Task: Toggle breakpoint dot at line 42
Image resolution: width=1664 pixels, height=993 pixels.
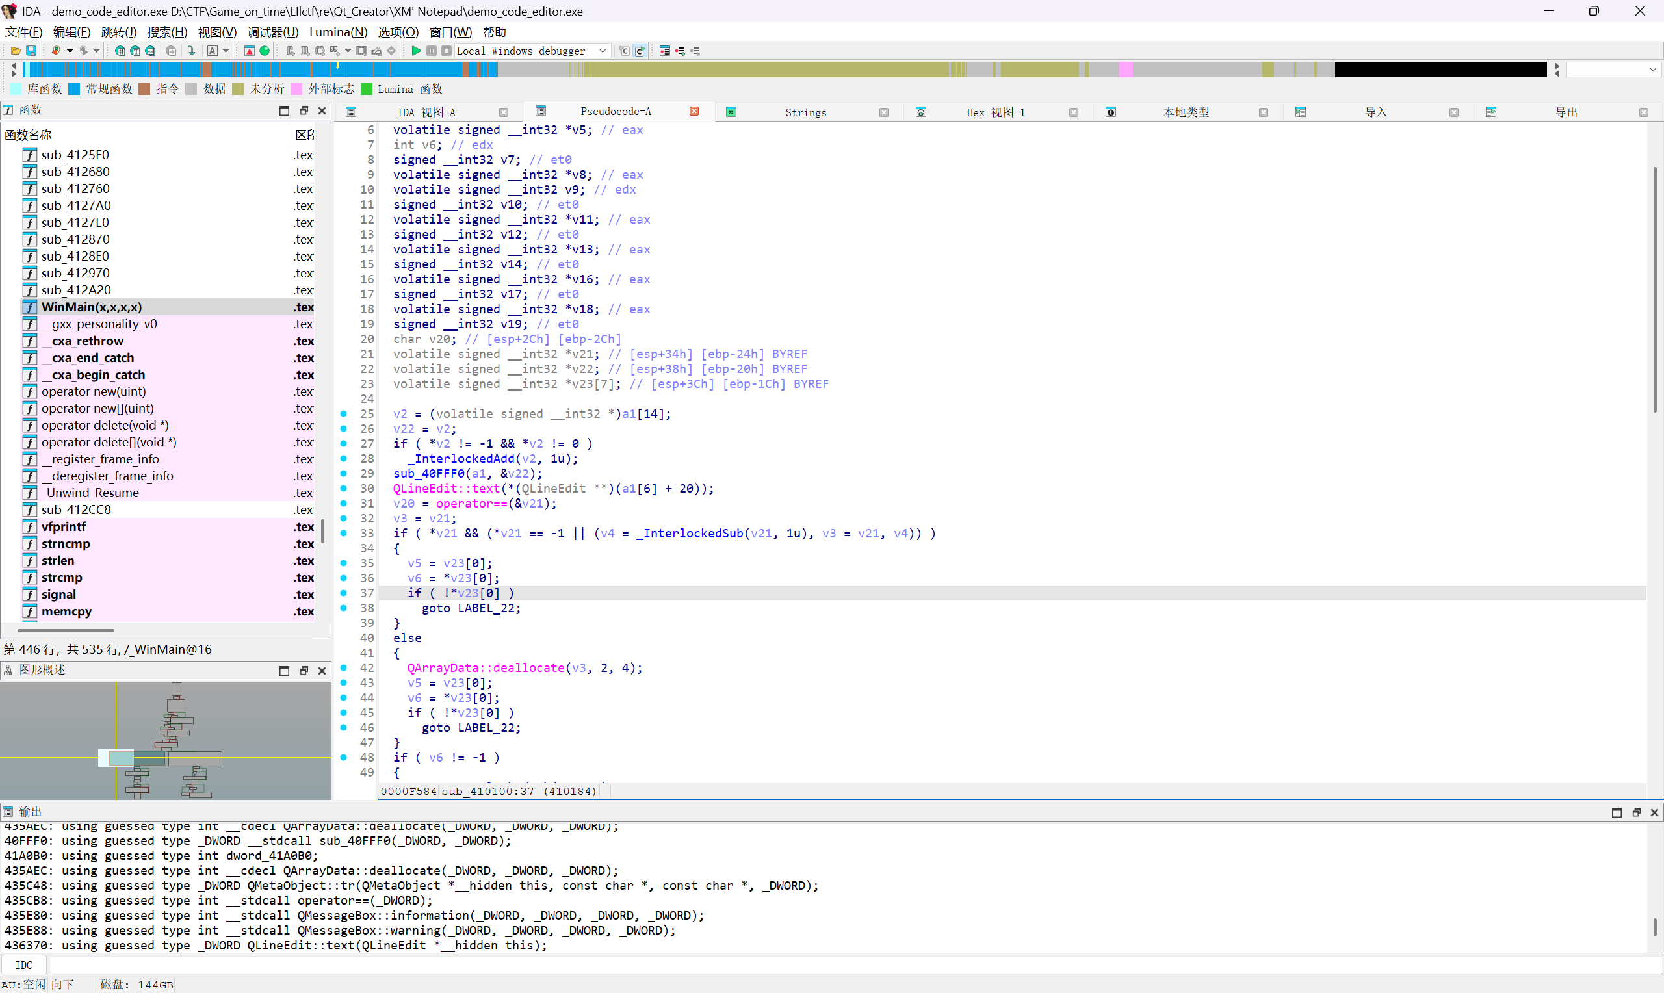Action: pos(344,668)
